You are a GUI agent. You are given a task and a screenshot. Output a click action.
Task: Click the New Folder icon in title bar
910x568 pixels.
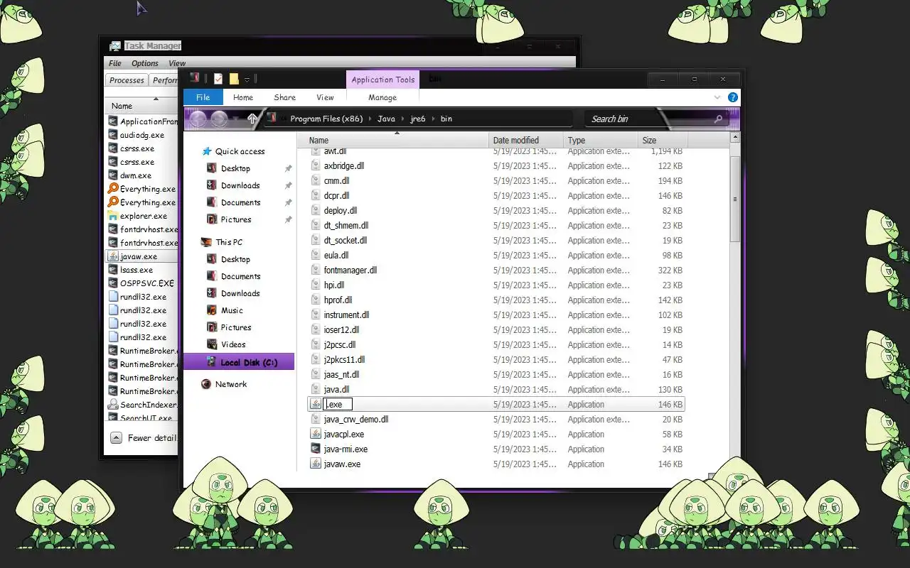(234, 79)
